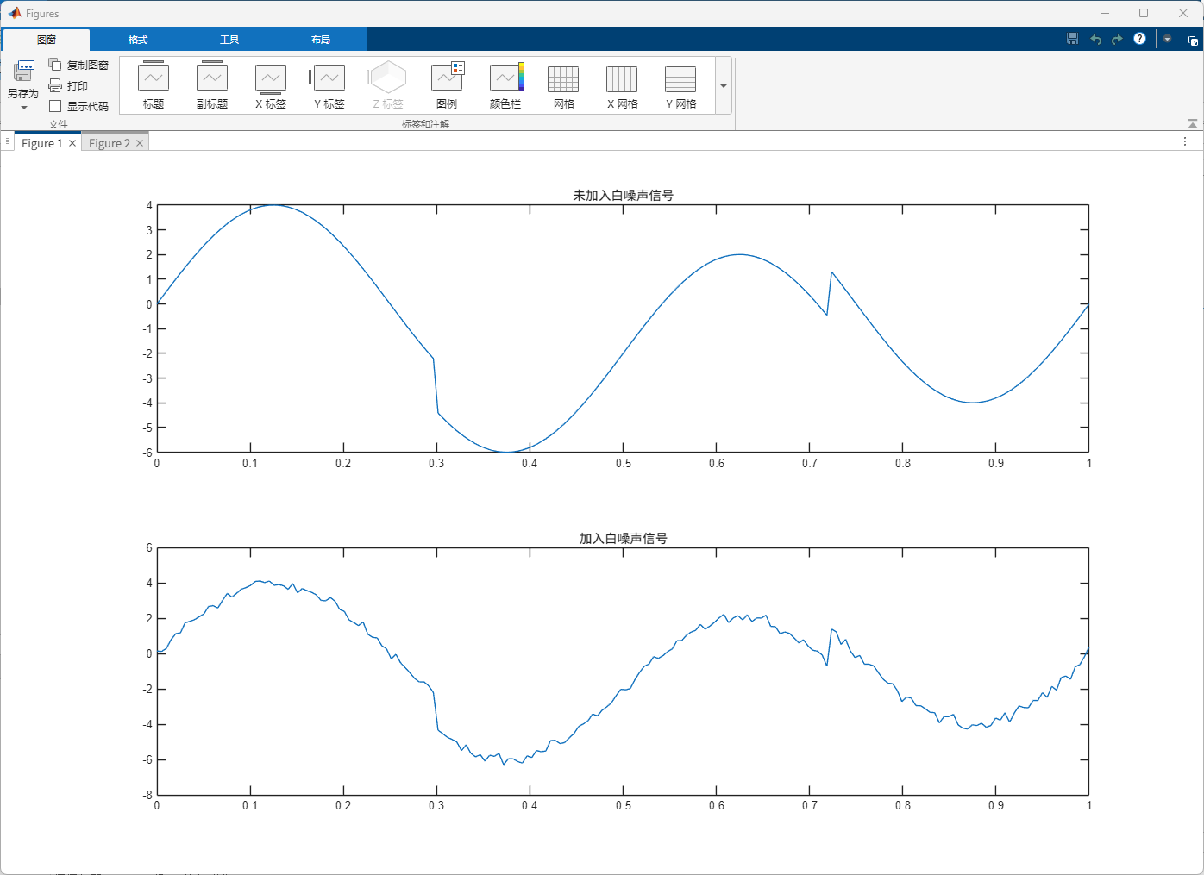
Task: Toggle the 网格 grid icon
Action: pos(563,85)
